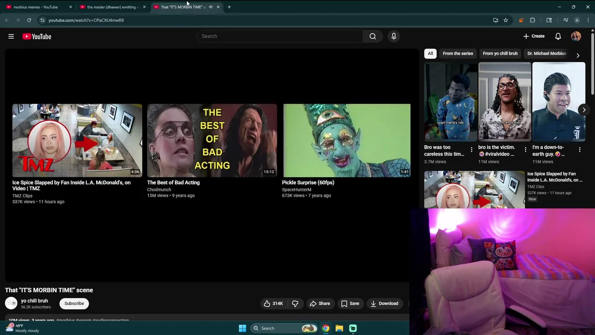Open YouTube notifications bell
Image resolution: width=595 pixels, height=335 pixels.
(558, 36)
